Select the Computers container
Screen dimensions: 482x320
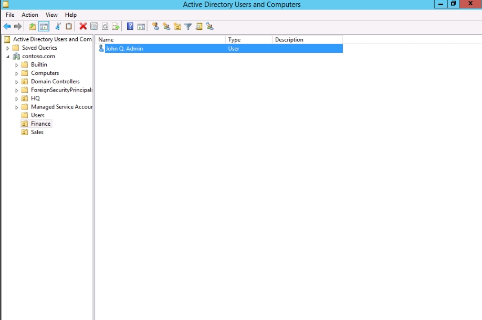pos(45,73)
